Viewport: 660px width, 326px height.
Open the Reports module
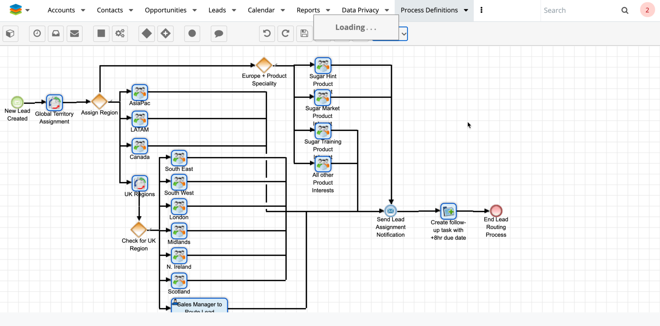click(308, 10)
